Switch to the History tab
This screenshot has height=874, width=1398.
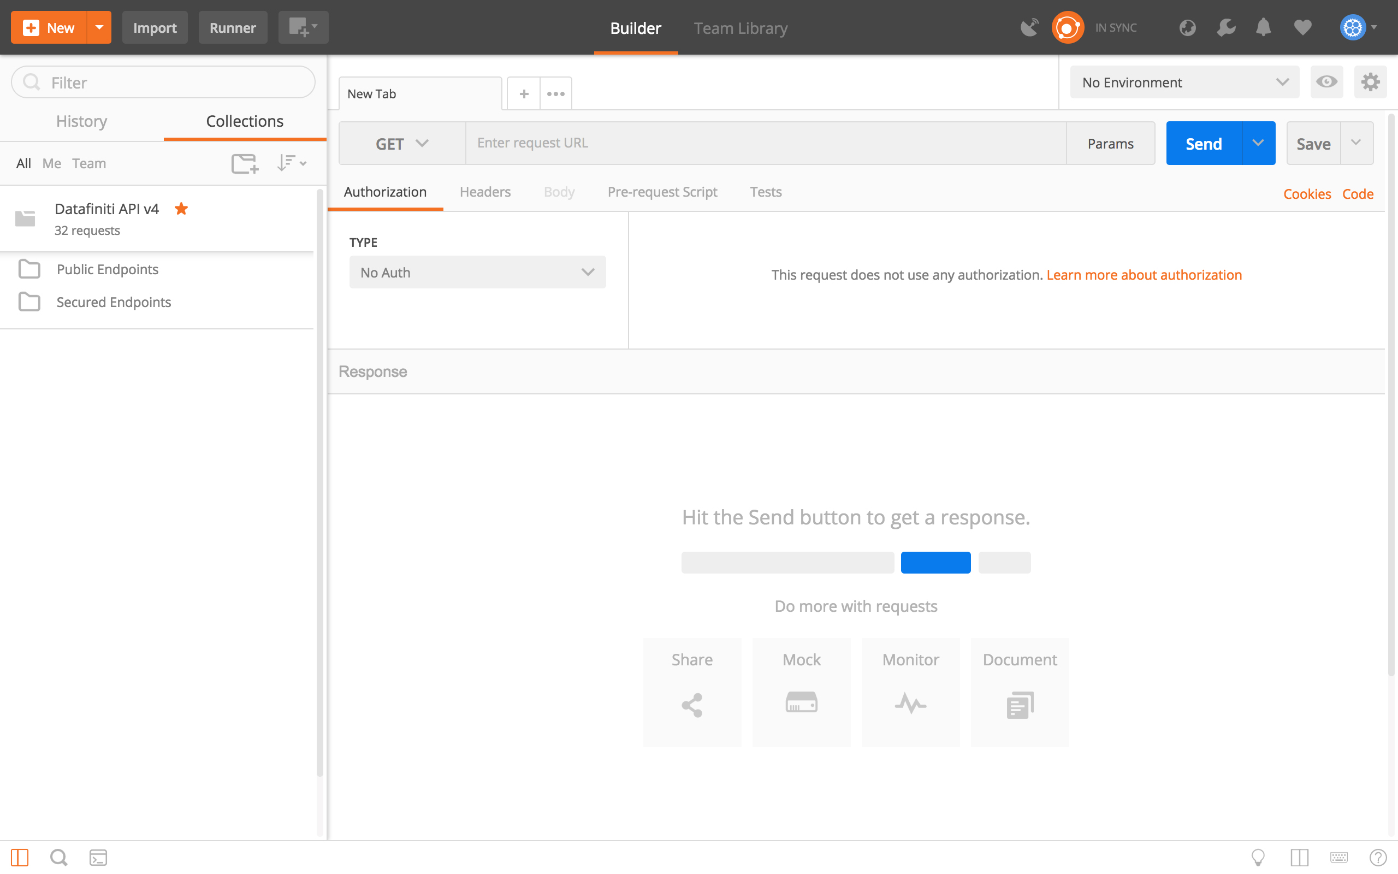pyautogui.click(x=81, y=121)
